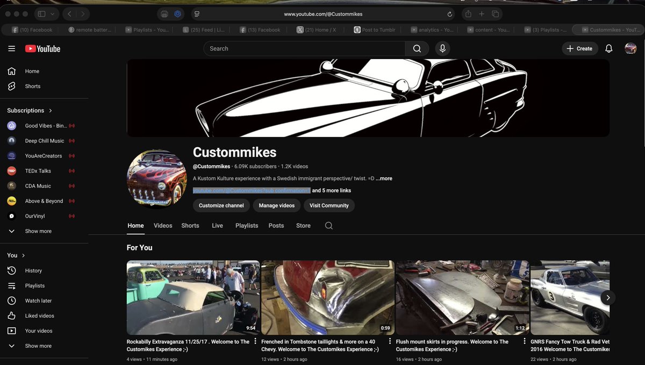Open more options for Flush mount skirts video
Screen dimensions: 645x365
[x=525, y=341]
